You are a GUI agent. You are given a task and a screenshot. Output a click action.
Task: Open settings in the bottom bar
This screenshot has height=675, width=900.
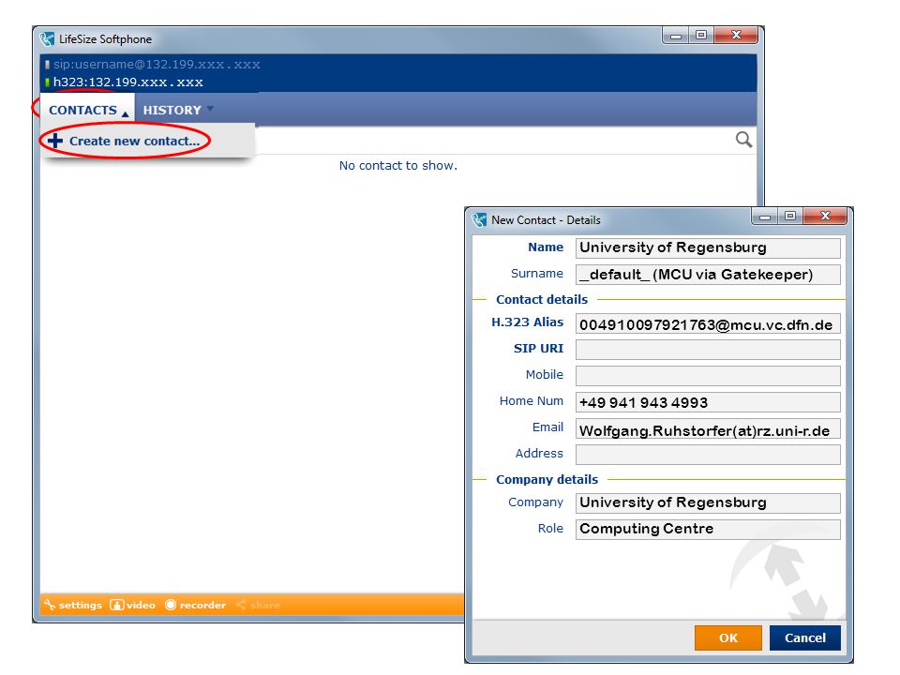73,605
